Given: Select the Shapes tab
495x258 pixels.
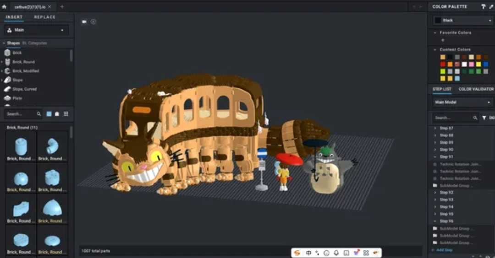Looking at the screenshot, I should (x=13, y=43).
